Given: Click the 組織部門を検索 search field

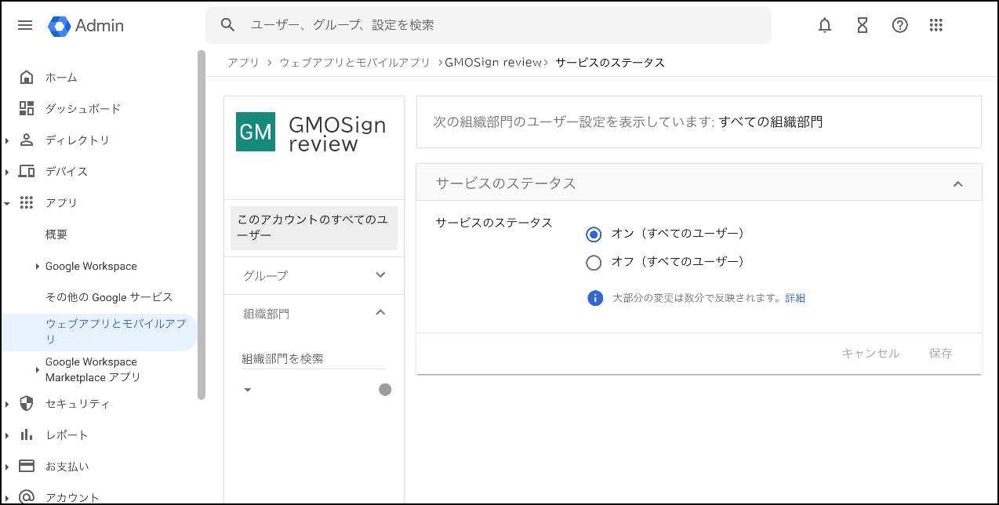Looking at the screenshot, I should tap(312, 358).
